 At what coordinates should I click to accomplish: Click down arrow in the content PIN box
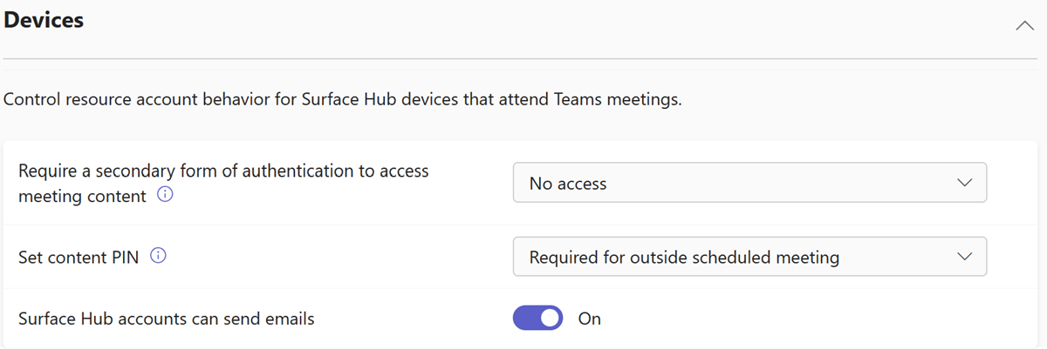click(964, 256)
